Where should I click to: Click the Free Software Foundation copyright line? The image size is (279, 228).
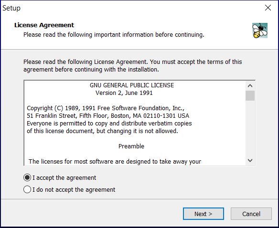(x=106, y=108)
